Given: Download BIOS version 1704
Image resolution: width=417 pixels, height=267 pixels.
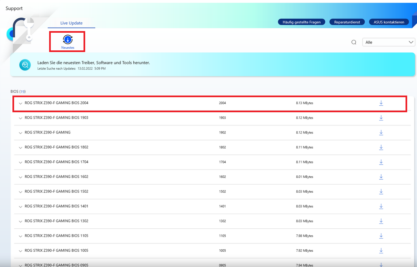Looking at the screenshot, I should [381, 162].
